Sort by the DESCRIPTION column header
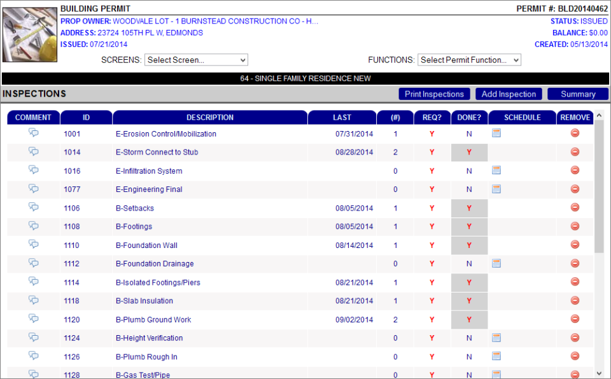Viewport: 611px width, 379px height. pos(209,118)
